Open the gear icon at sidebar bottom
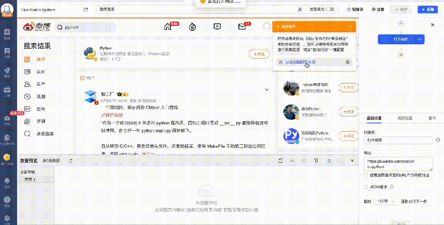 (x=7, y=218)
